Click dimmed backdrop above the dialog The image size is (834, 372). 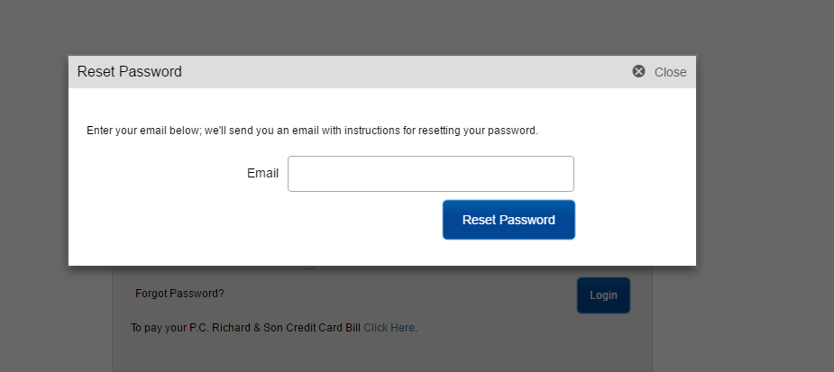pyautogui.click(x=382, y=27)
